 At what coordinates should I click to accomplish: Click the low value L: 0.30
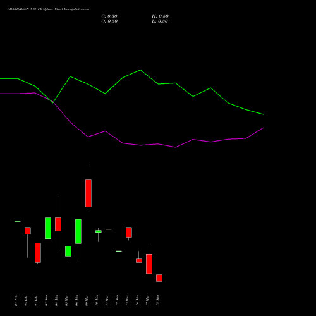point(160,21)
